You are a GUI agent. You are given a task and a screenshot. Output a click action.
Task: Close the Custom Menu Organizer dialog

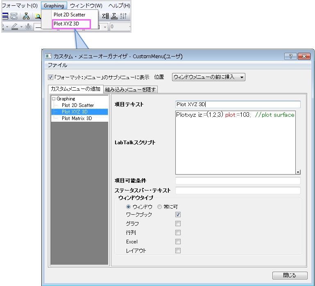pyautogui.click(x=304, y=56)
